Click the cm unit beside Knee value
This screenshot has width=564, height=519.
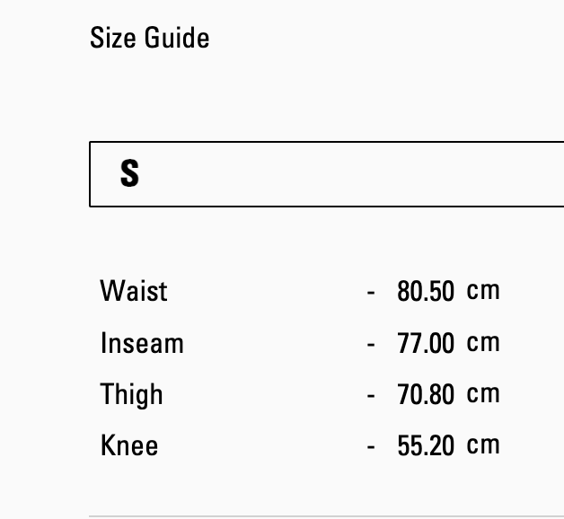point(483,445)
